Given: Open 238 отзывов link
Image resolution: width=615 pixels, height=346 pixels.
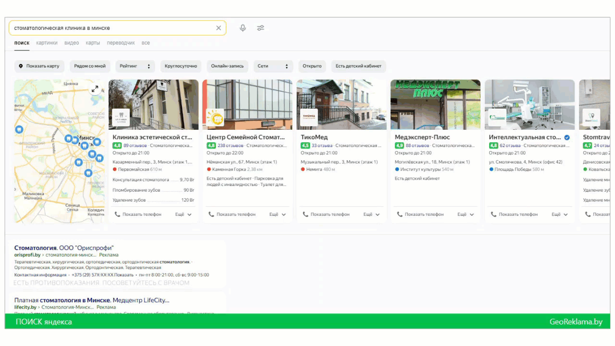Looking at the screenshot, I should [x=231, y=145].
